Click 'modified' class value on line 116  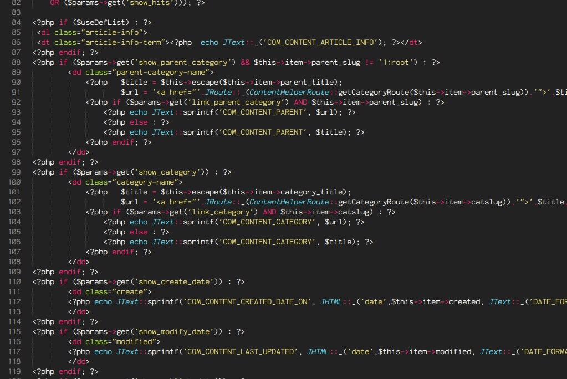tap(134, 342)
